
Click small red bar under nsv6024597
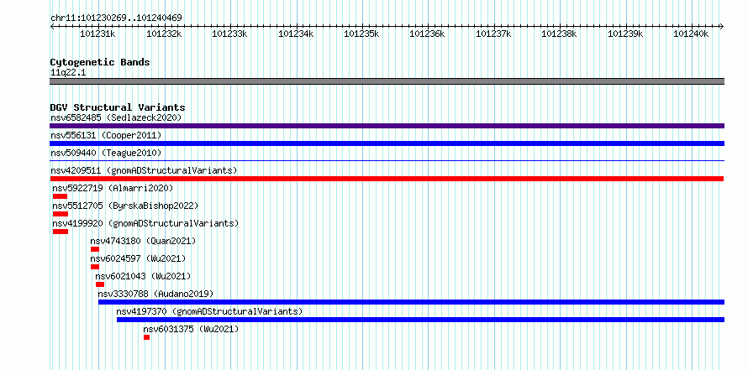coord(95,267)
